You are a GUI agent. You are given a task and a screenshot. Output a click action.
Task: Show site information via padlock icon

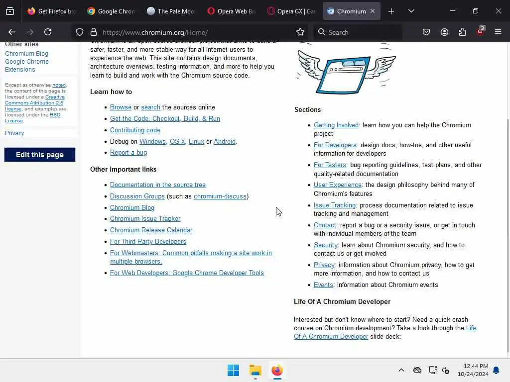(94, 32)
